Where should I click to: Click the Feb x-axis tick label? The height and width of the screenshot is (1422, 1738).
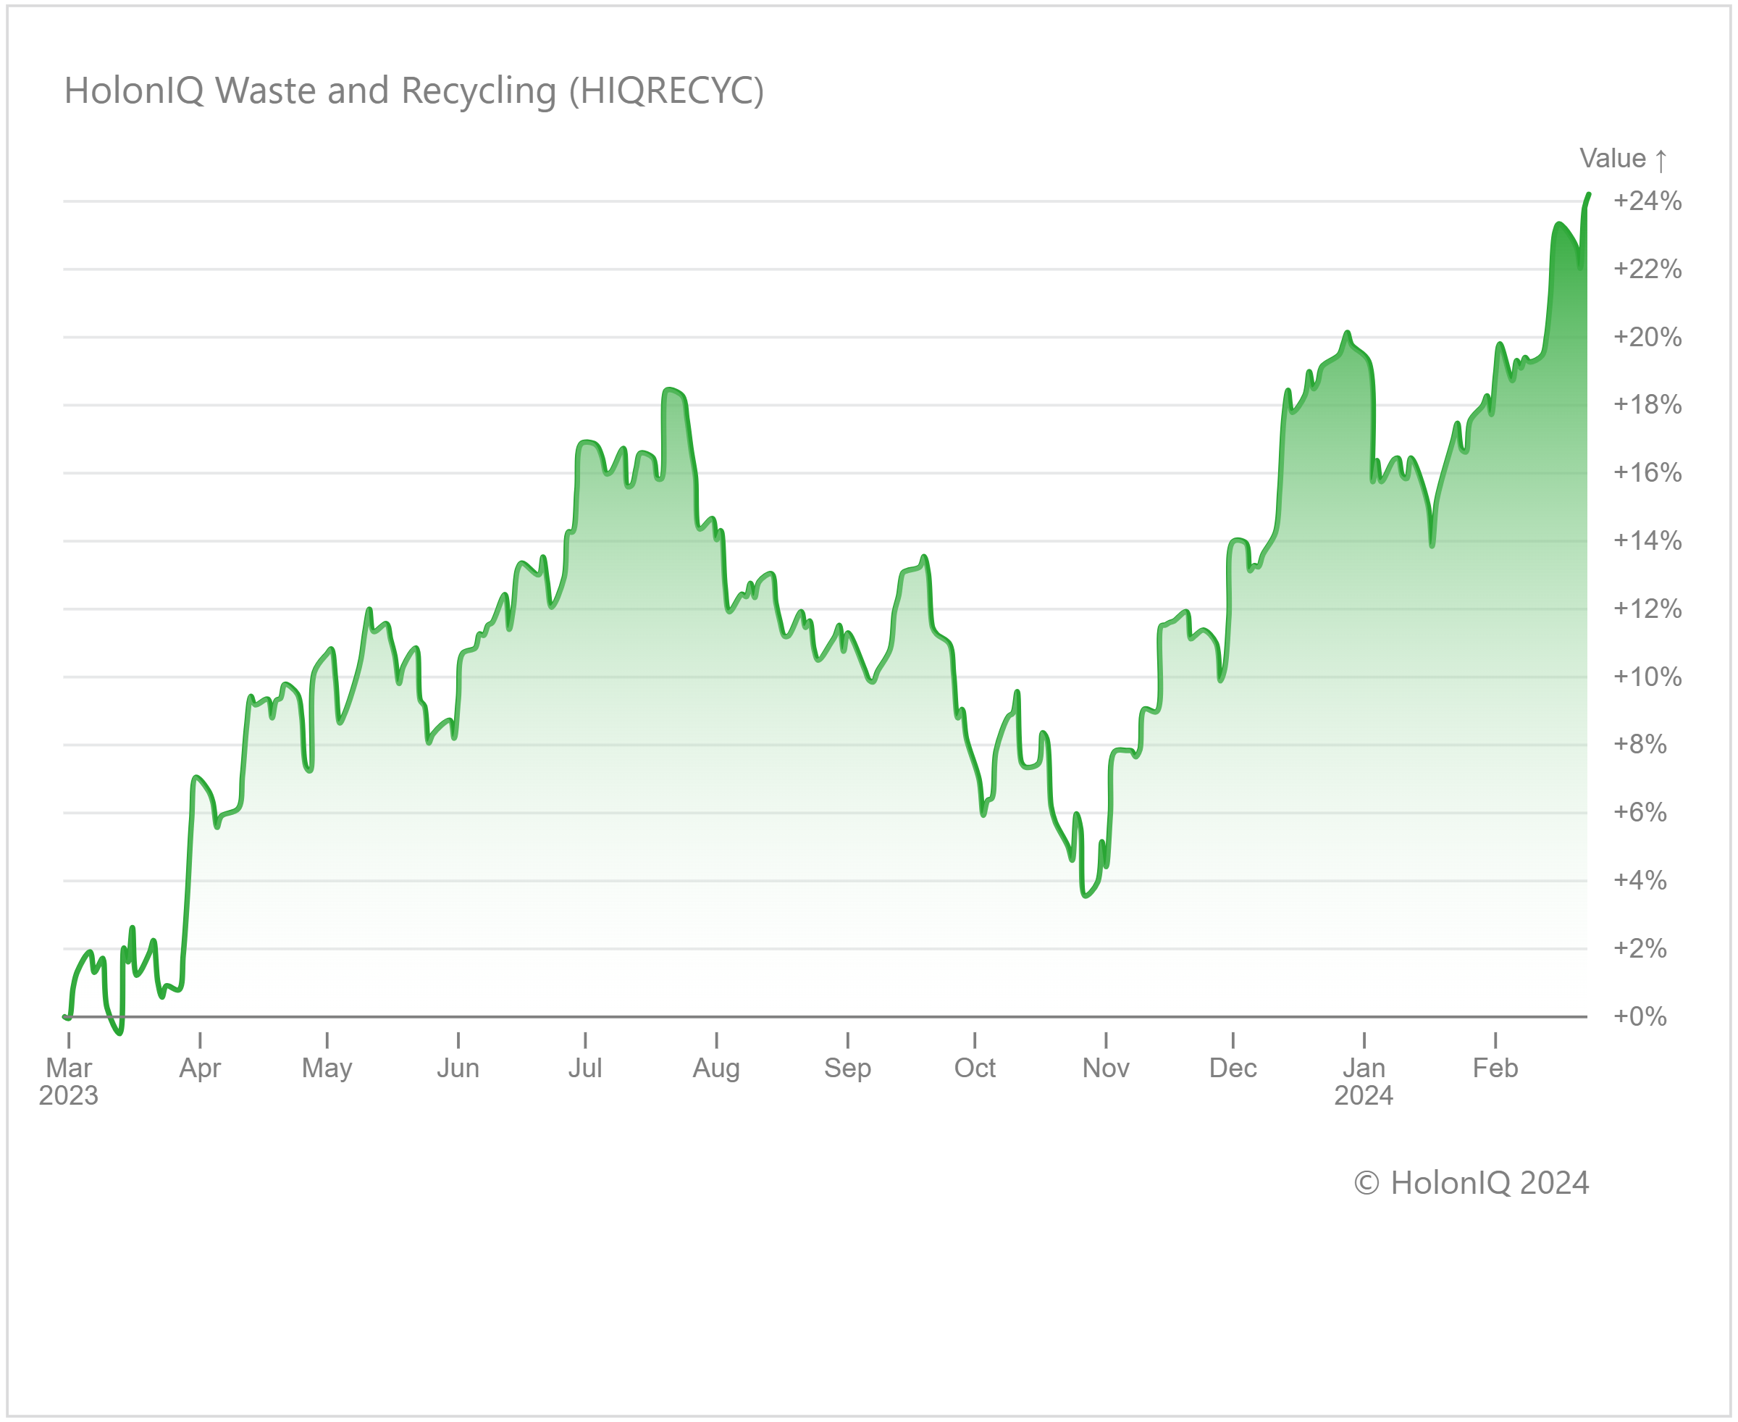click(1495, 1068)
